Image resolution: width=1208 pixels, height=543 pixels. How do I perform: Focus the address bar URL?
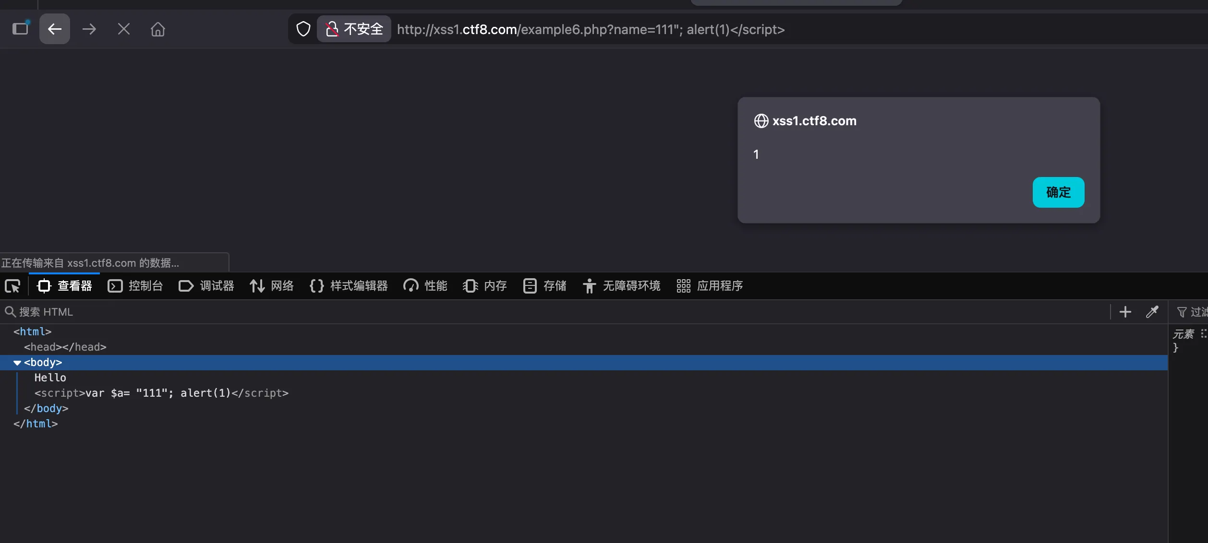[591, 29]
